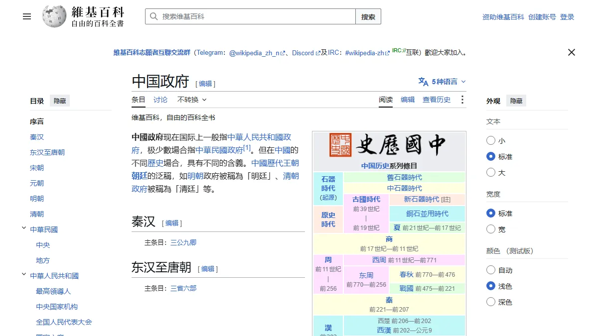The image size is (598, 336).
Task: Switch to the 阅读 view tab
Action: [386, 100]
